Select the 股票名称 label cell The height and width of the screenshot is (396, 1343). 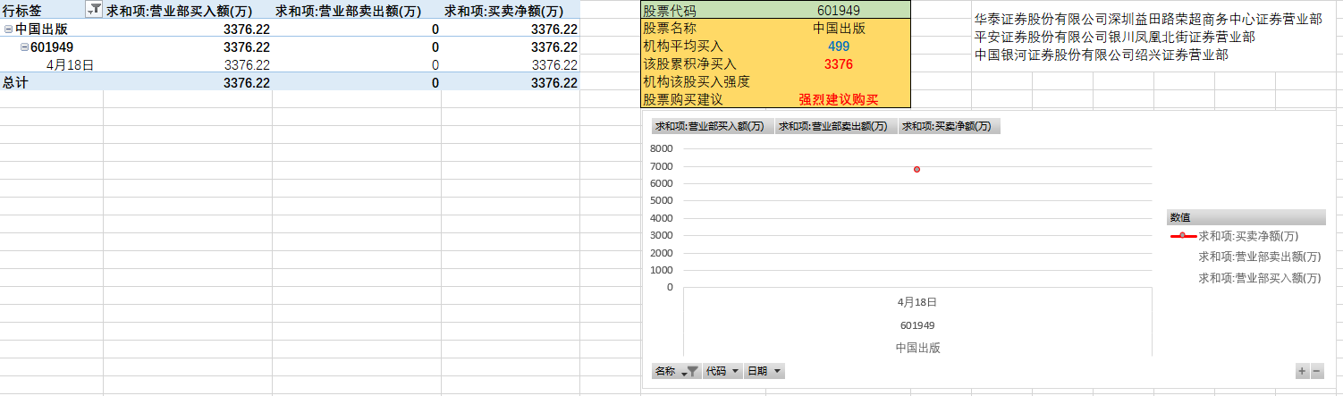(x=705, y=29)
